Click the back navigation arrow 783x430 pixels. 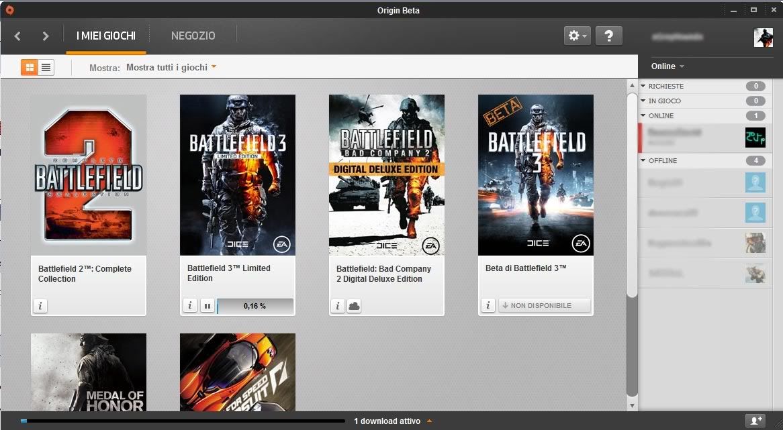17,36
